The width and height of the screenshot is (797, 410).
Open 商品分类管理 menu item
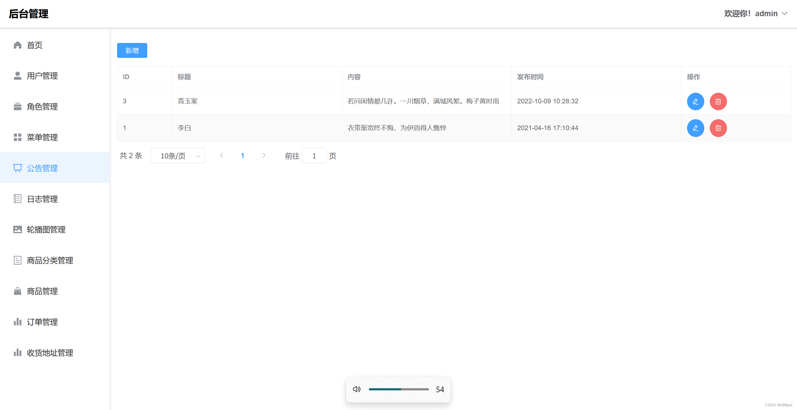(55, 260)
